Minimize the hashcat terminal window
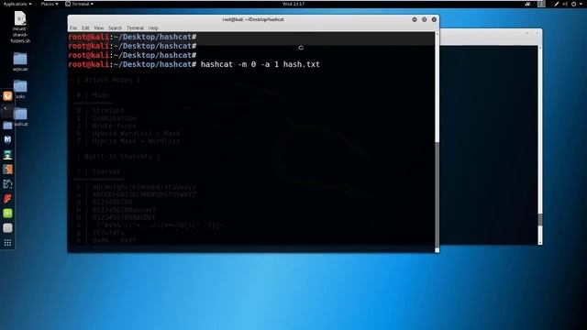Image resolution: width=587 pixels, height=330 pixels. tap(415, 19)
